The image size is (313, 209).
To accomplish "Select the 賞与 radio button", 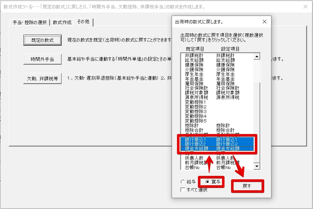I will click(x=207, y=182).
